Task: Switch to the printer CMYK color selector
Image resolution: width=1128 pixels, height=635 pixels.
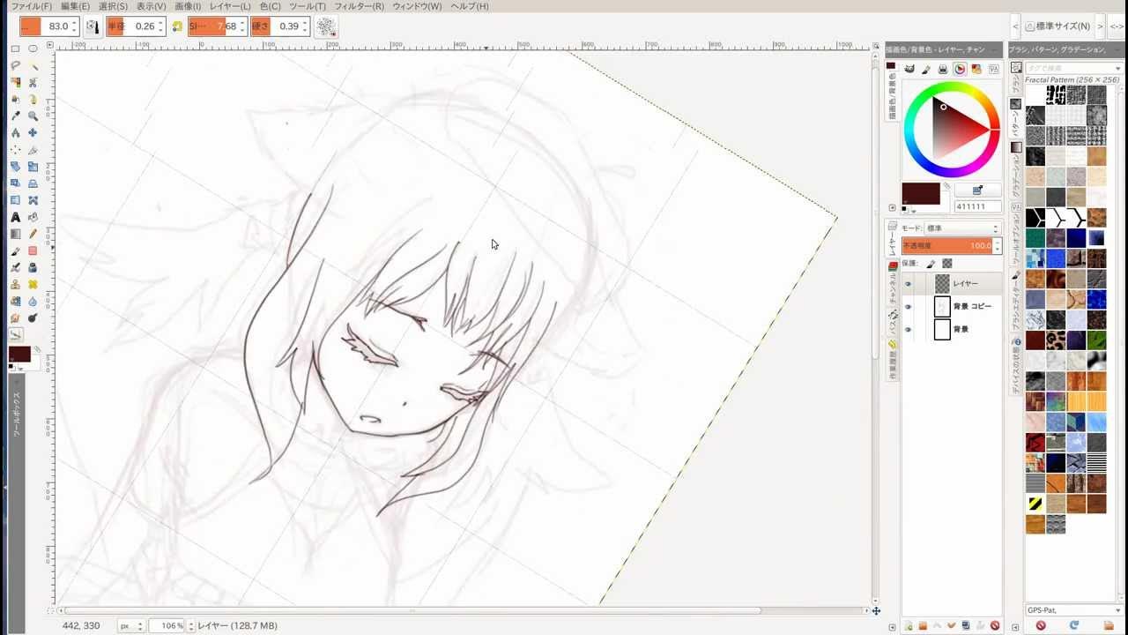Action: (943, 69)
